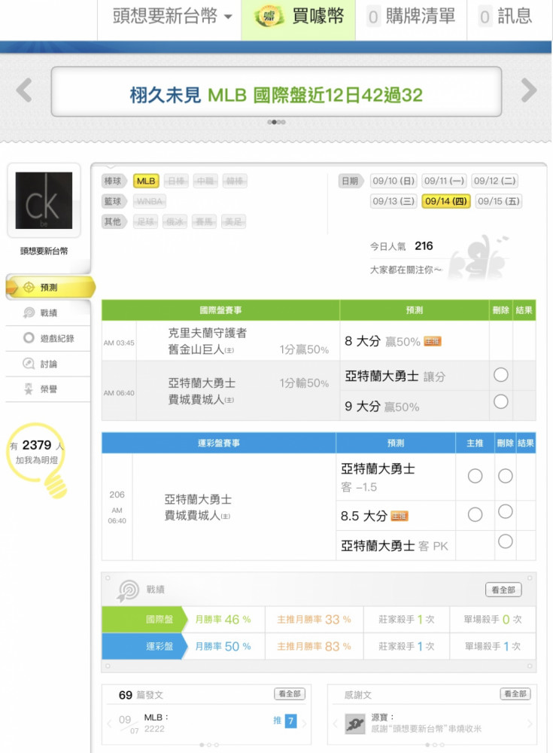
Task: Select the 足球 filter
Action: [x=145, y=221]
